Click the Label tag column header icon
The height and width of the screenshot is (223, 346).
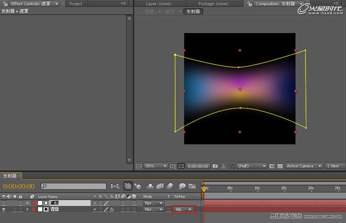[x=32, y=196]
